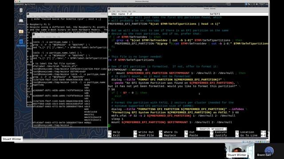Viewport: 284px width, 159px height.
Task: Click the Stuart Winter speaker name label
Action: [12, 139]
